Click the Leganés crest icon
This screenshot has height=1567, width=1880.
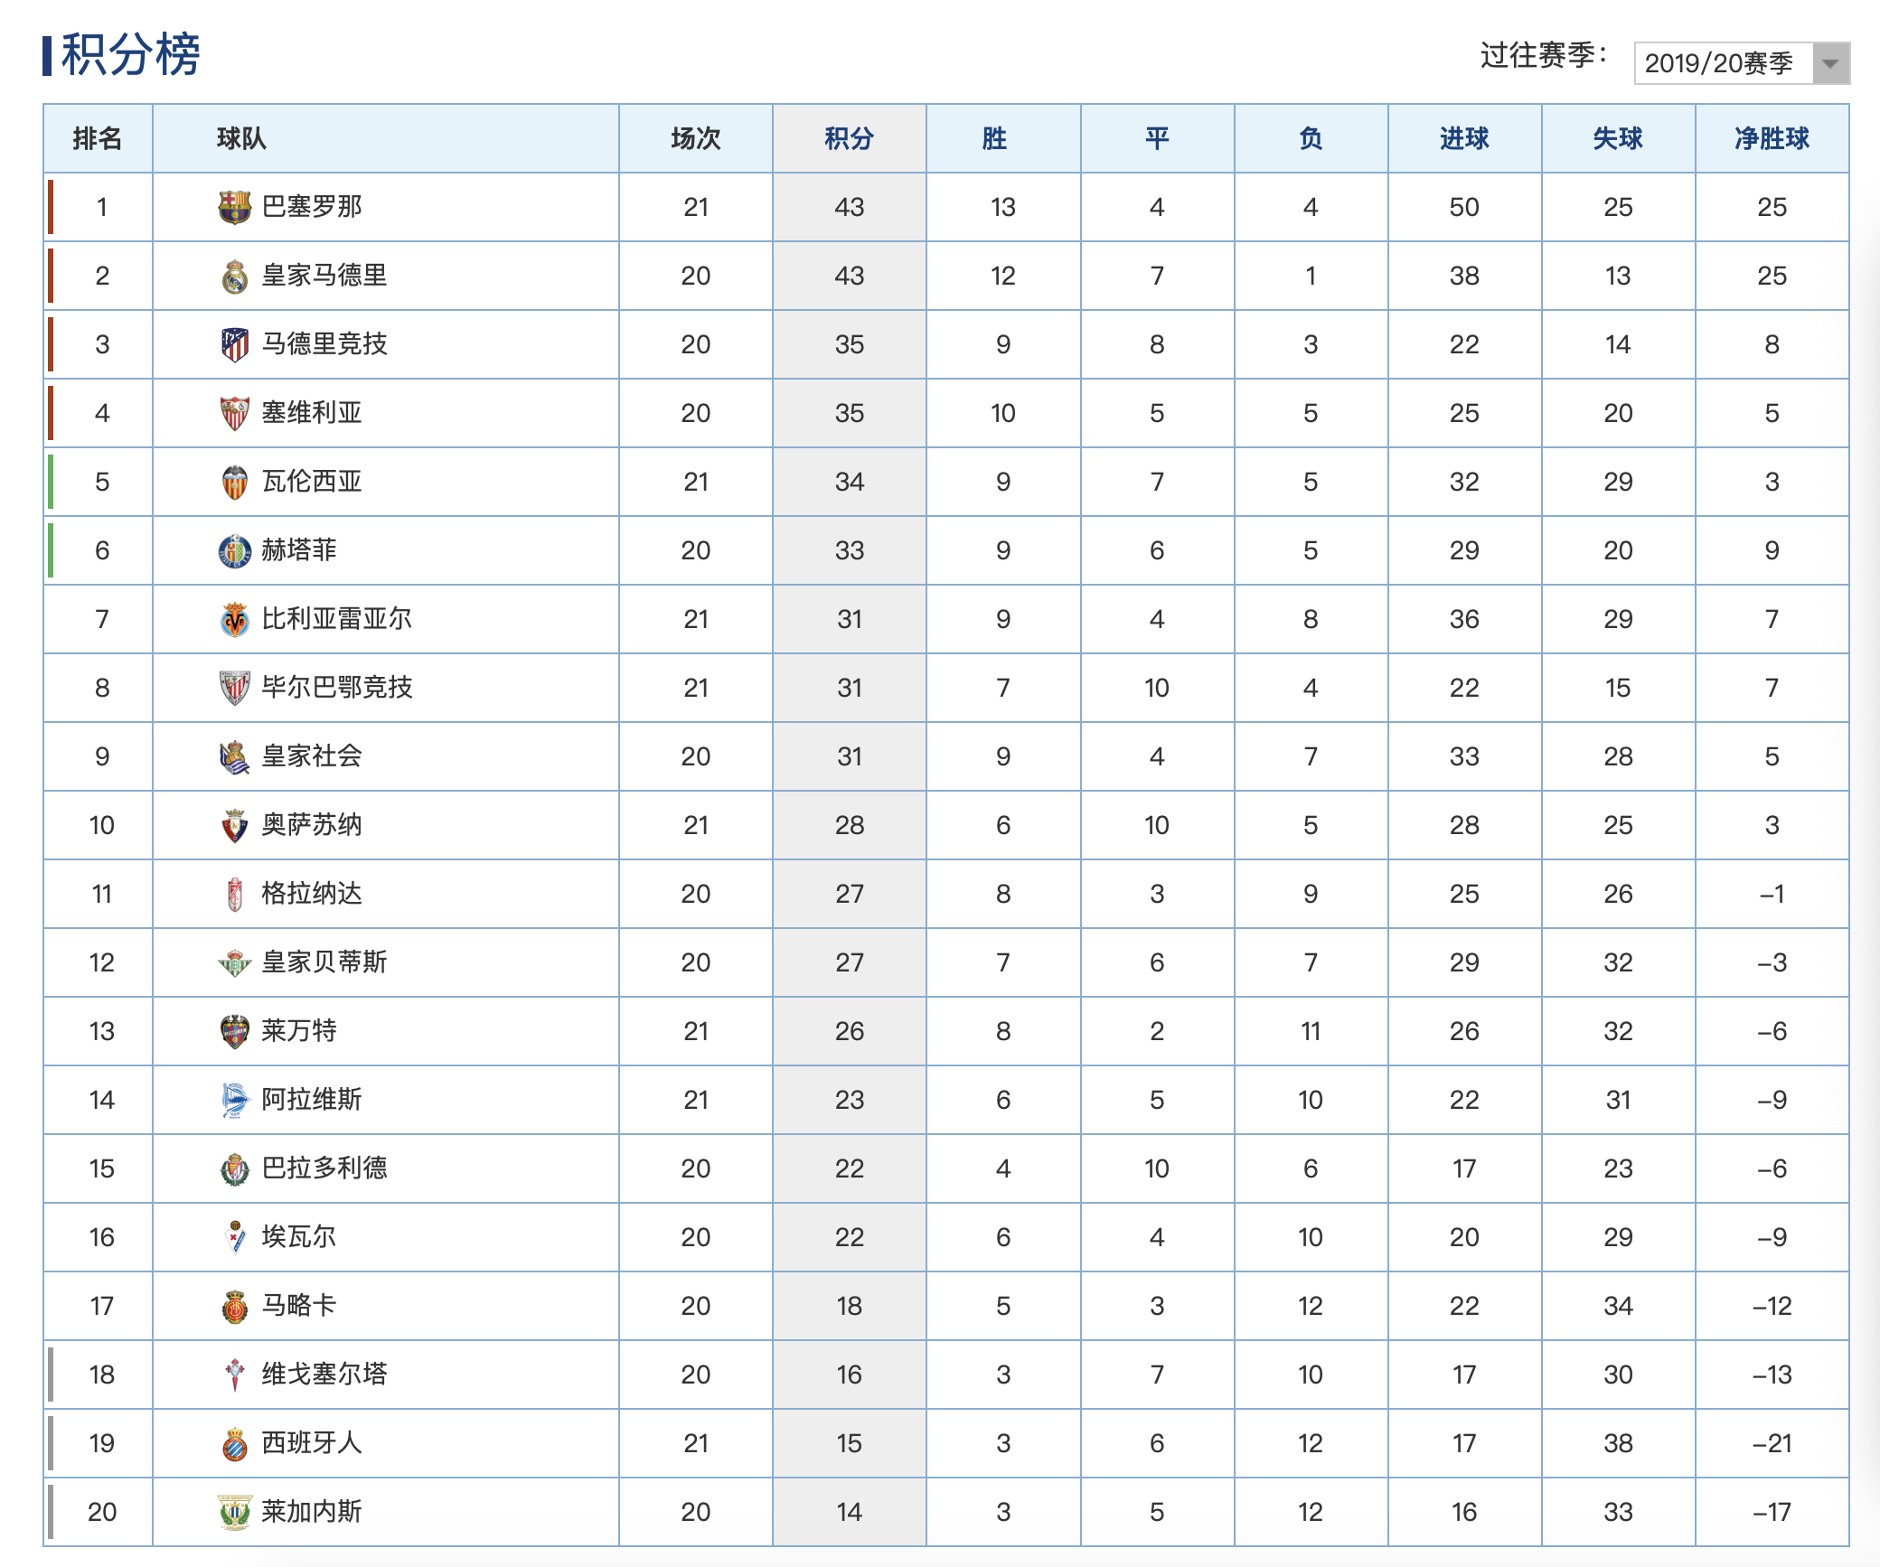(234, 1512)
